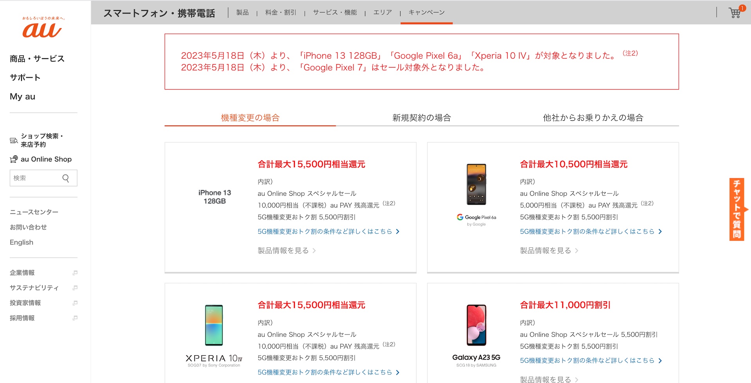The image size is (751, 383).
Task: Click 製品情報を見る for iPhone 13 128GB
Action: point(287,251)
